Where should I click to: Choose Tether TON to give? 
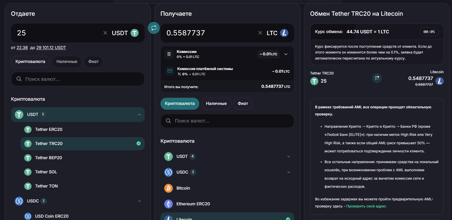[83, 186]
